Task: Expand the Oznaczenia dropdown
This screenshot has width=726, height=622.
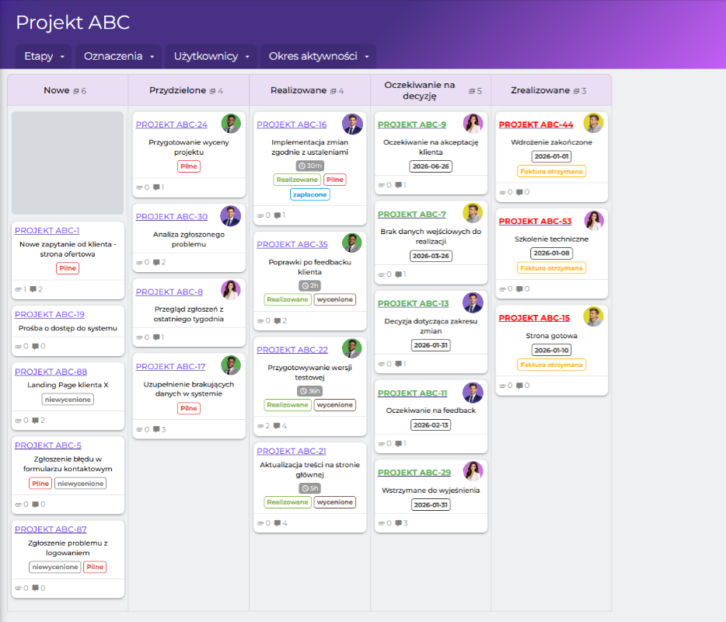Action: click(x=119, y=56)
